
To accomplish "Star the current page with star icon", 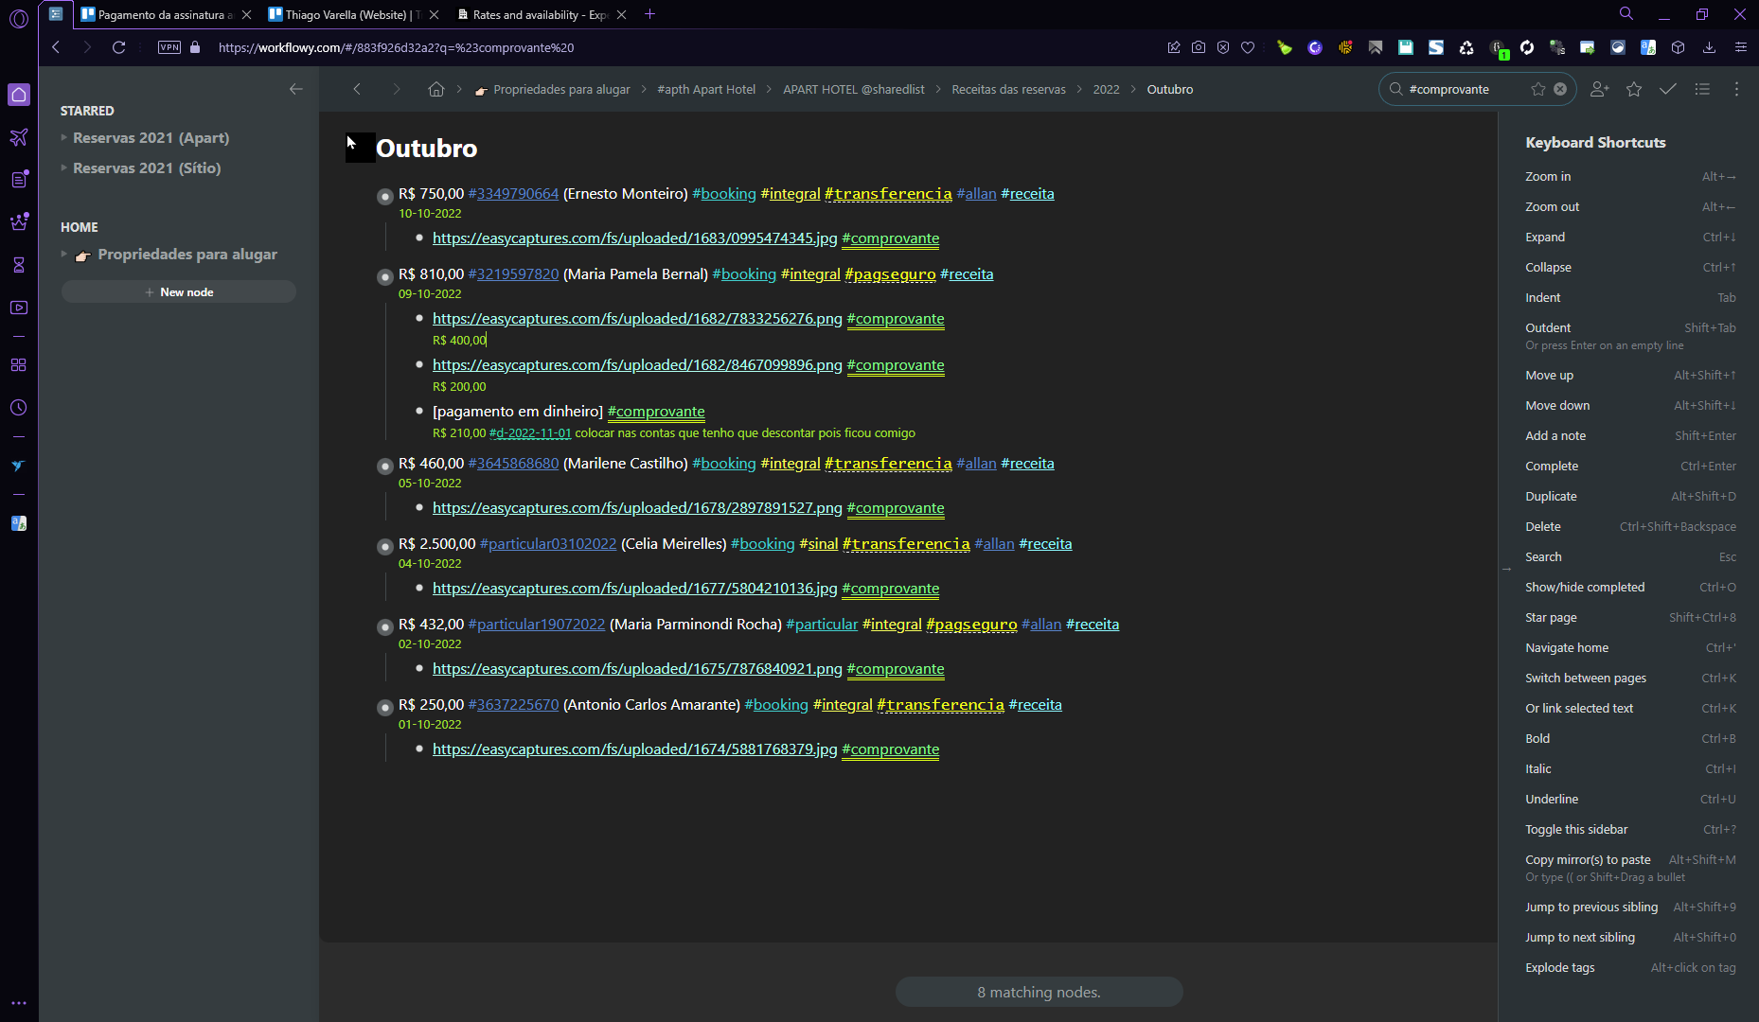I will 1634,89.
